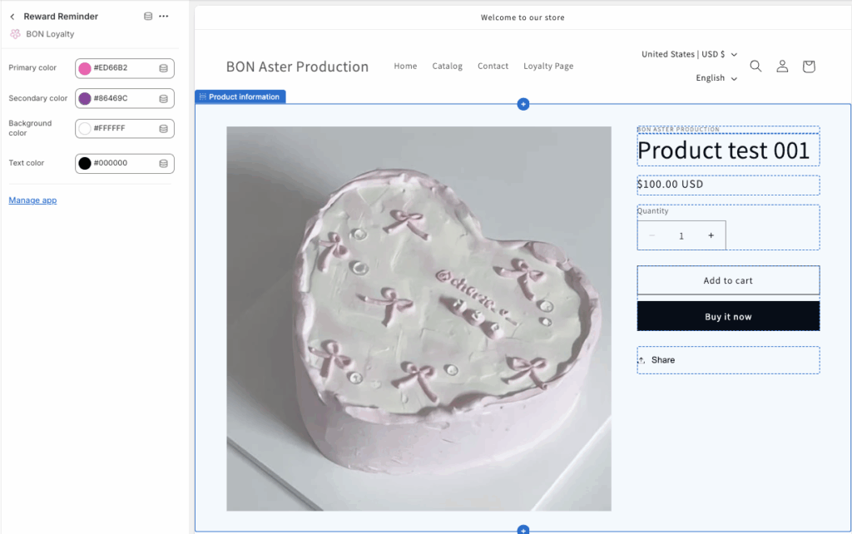Click the dynamic source icon in Text color field

[163, 163]
